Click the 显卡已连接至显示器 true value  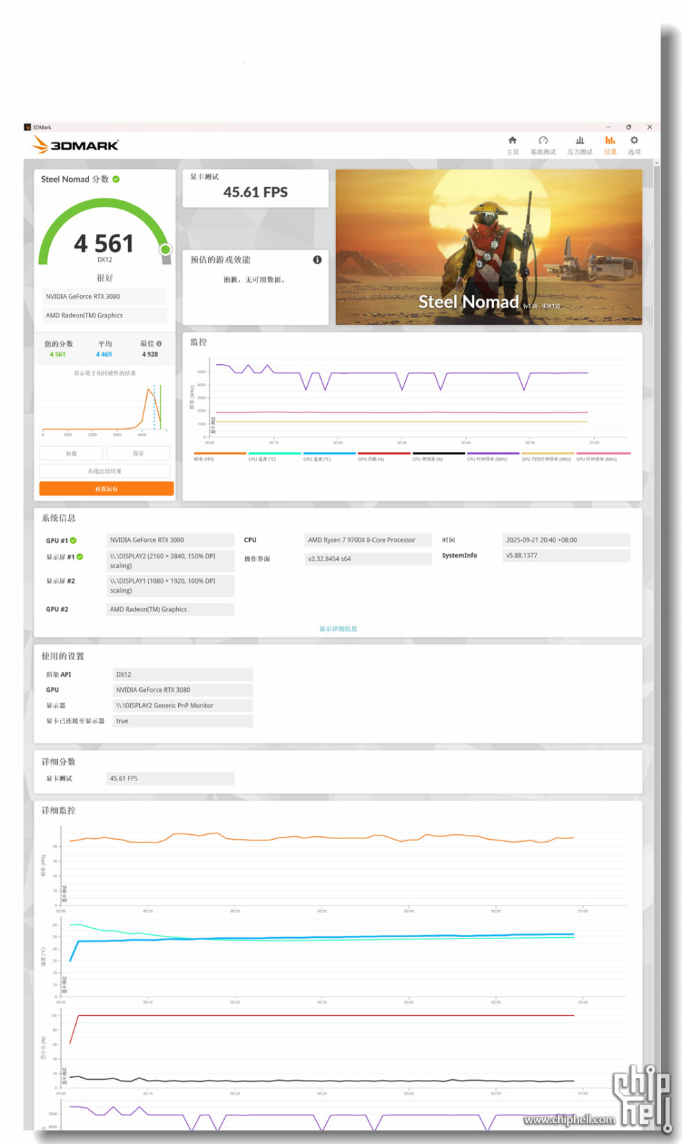tap(182, 721)
